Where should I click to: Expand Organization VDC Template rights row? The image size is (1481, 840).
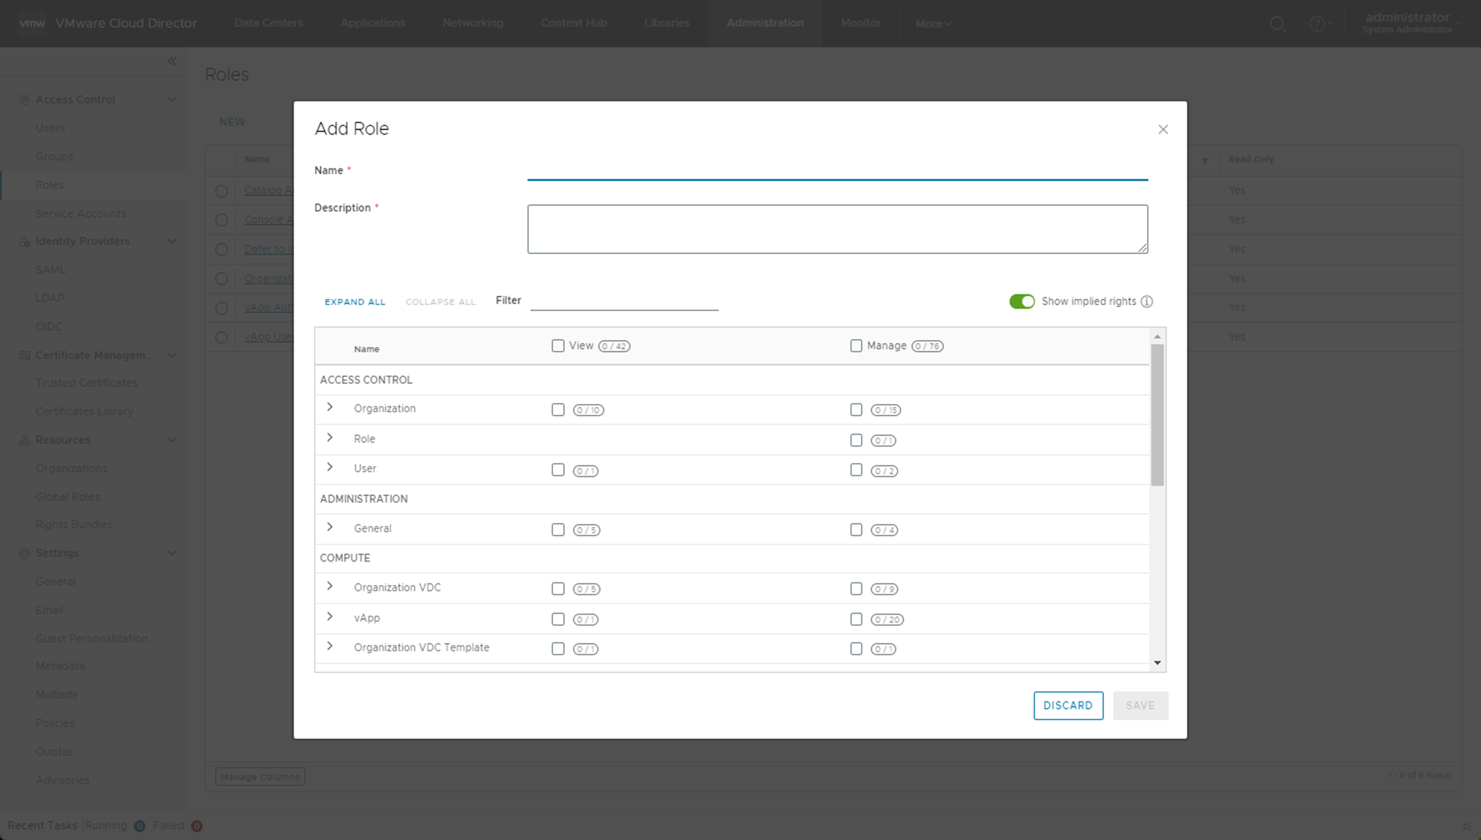pyautogui.click(x=330, y=646)
